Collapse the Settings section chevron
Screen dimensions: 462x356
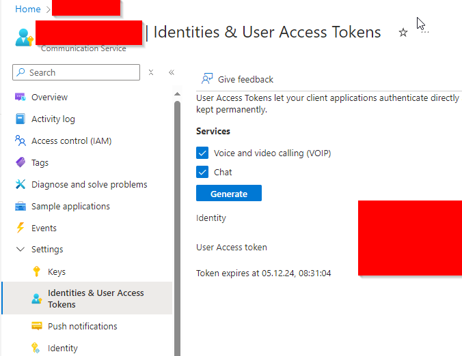pos(20,250)
